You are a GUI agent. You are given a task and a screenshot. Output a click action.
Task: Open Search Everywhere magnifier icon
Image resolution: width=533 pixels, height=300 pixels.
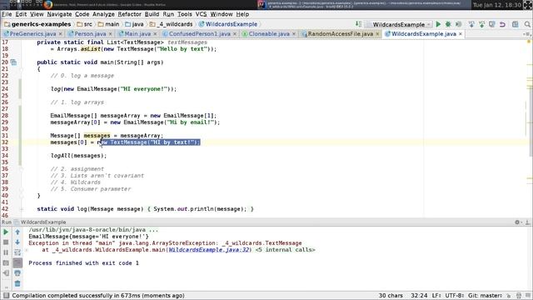(527, 24)
